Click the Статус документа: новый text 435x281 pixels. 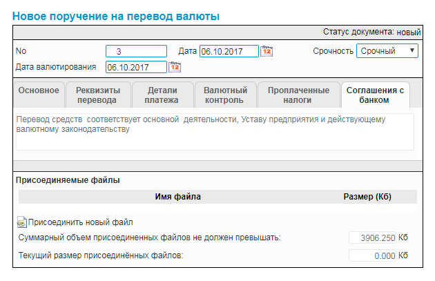tap(371, 32)
